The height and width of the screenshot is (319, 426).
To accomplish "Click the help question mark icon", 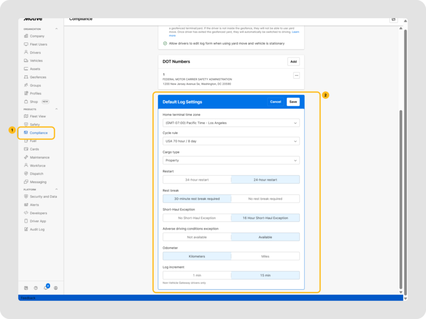I will 36,288.
